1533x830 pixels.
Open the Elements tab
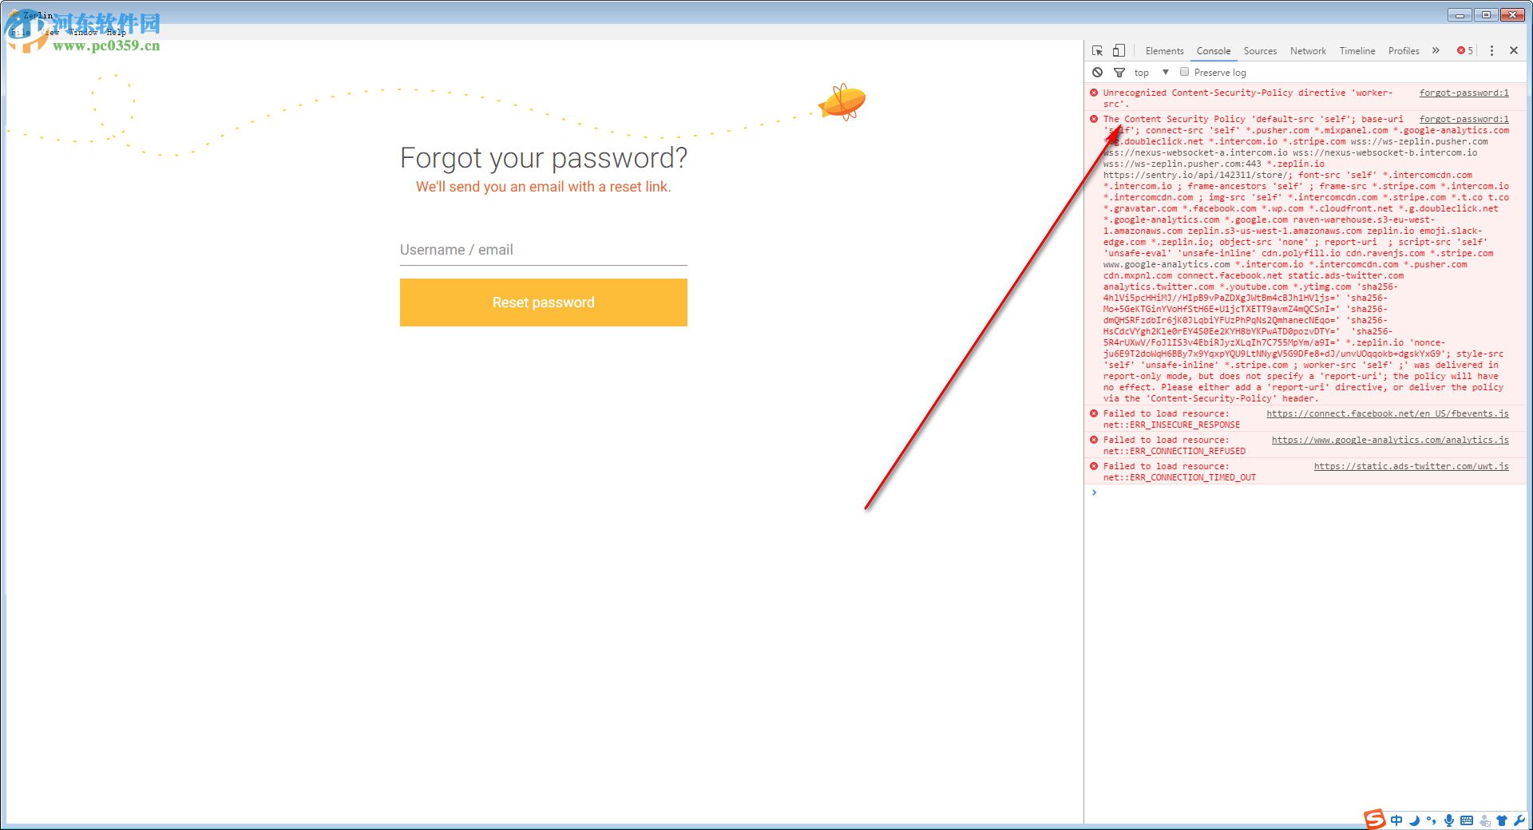click(1164, 51)
